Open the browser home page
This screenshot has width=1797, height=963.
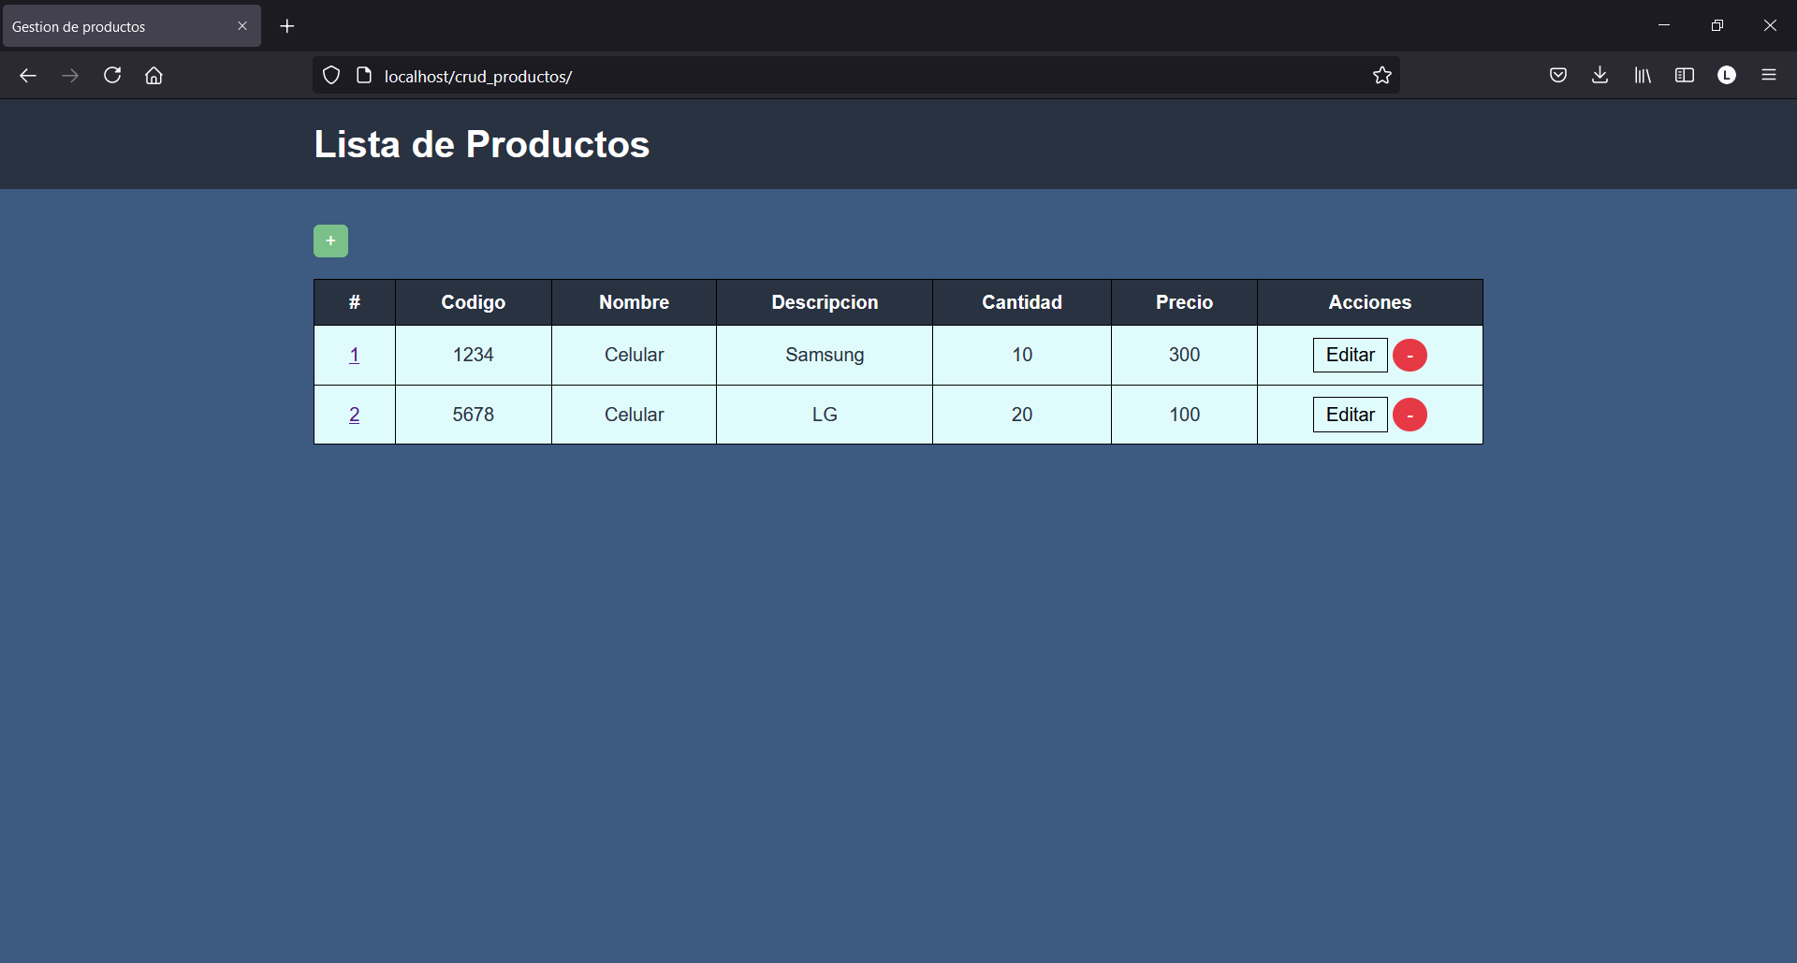coord(154,76)
